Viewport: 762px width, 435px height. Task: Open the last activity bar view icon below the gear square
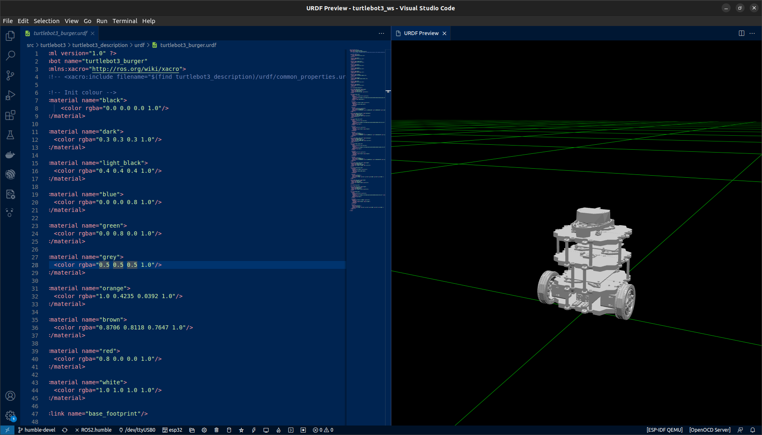(x=10, y=213)
